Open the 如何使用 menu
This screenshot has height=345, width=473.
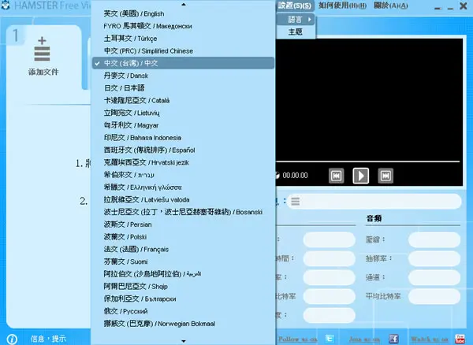coord(342,6)
